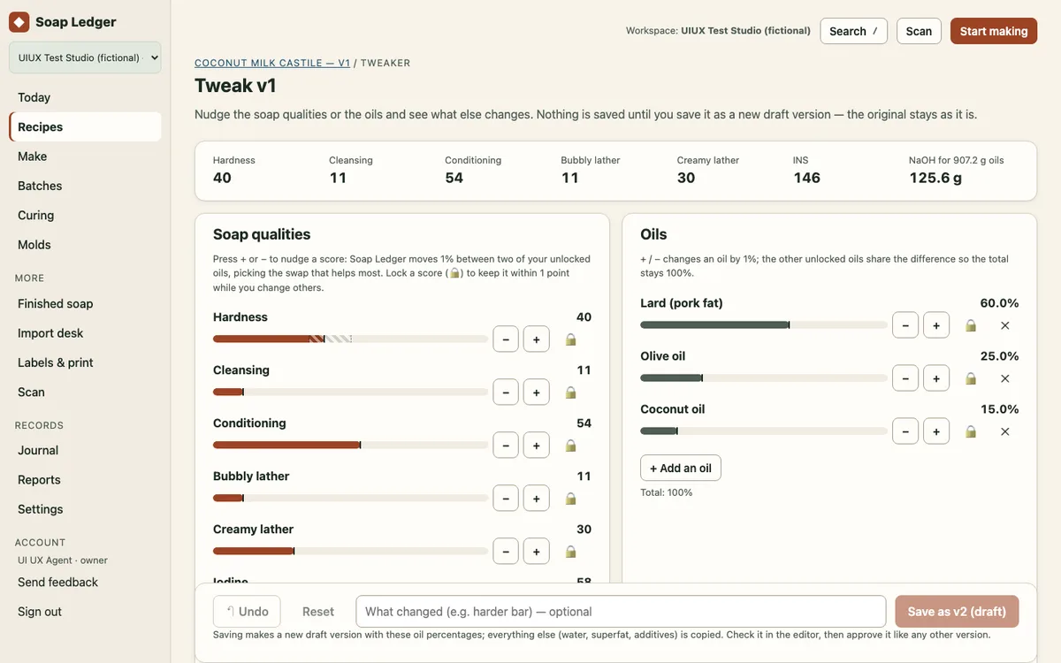Lower Bubbly lather with its minus button

click(506, 499)
